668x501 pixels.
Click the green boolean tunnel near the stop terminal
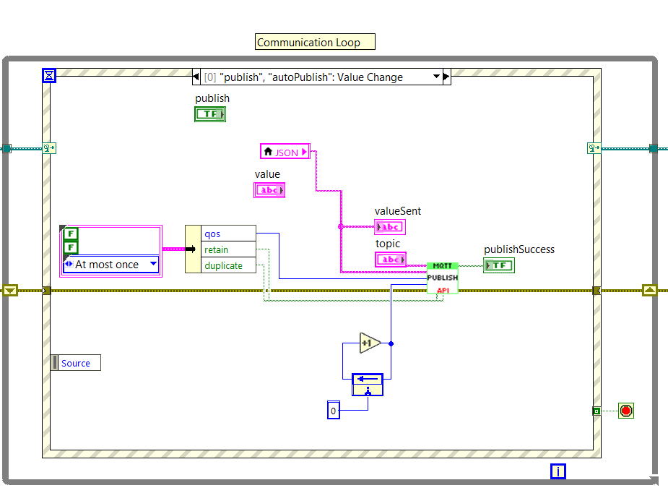coord(597,411)
